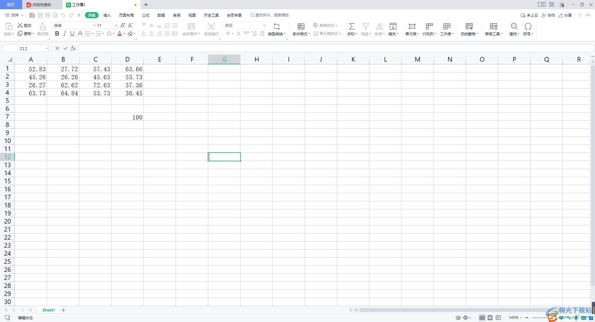This screenshot has width=595, height=322.
Task: Add a new sheet with plus button
Action: [x=63, y=310]
